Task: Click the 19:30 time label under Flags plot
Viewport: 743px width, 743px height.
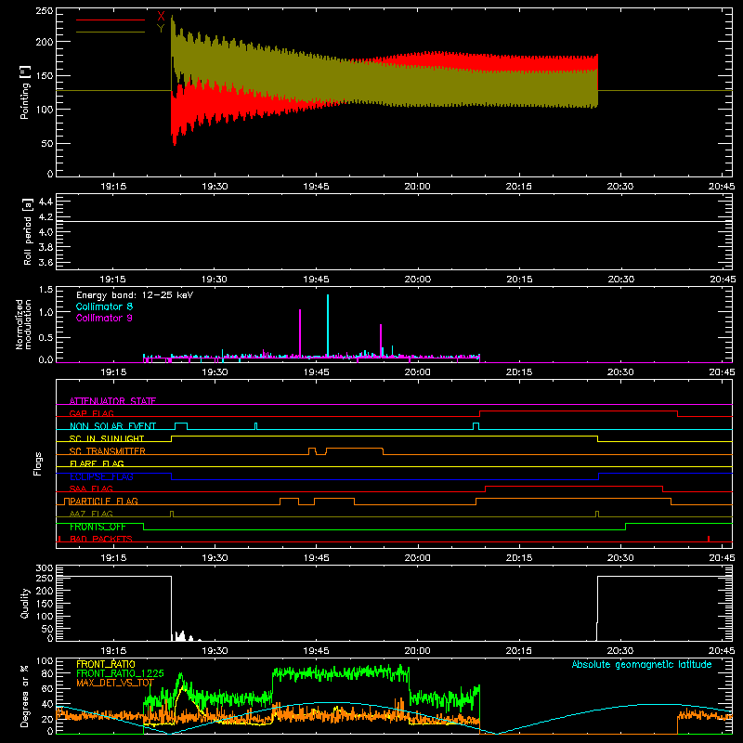Action: 215,558
